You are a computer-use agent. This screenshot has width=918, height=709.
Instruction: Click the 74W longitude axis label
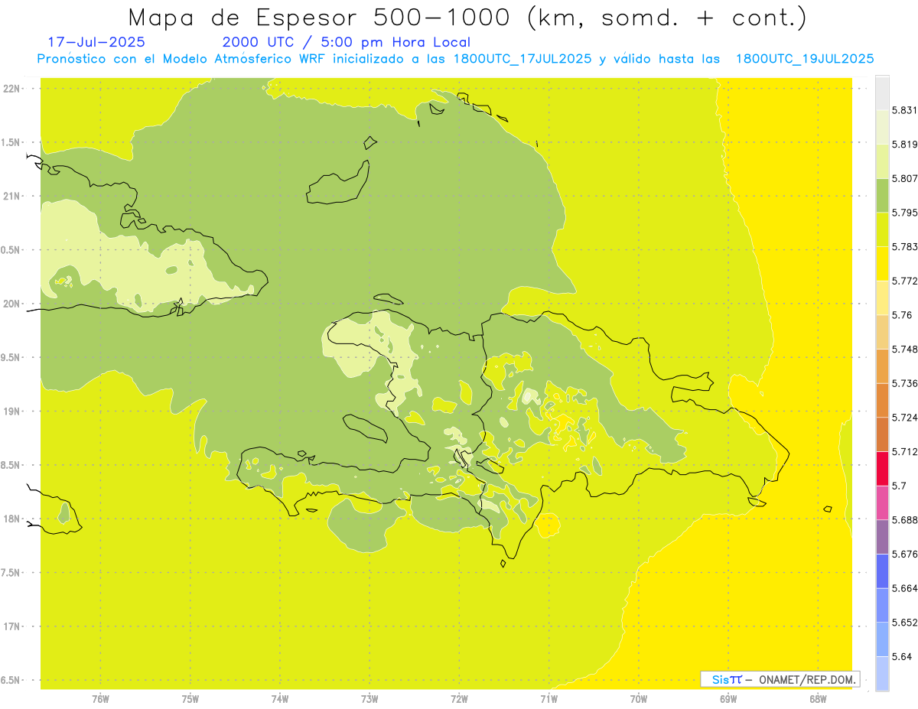[279, 699]
